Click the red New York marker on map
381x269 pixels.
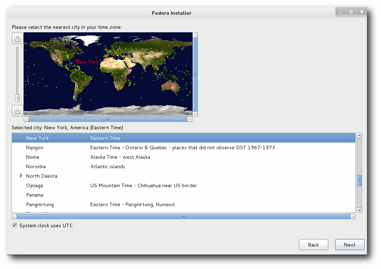73,56
